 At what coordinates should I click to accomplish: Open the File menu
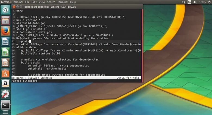pos(28,2)
